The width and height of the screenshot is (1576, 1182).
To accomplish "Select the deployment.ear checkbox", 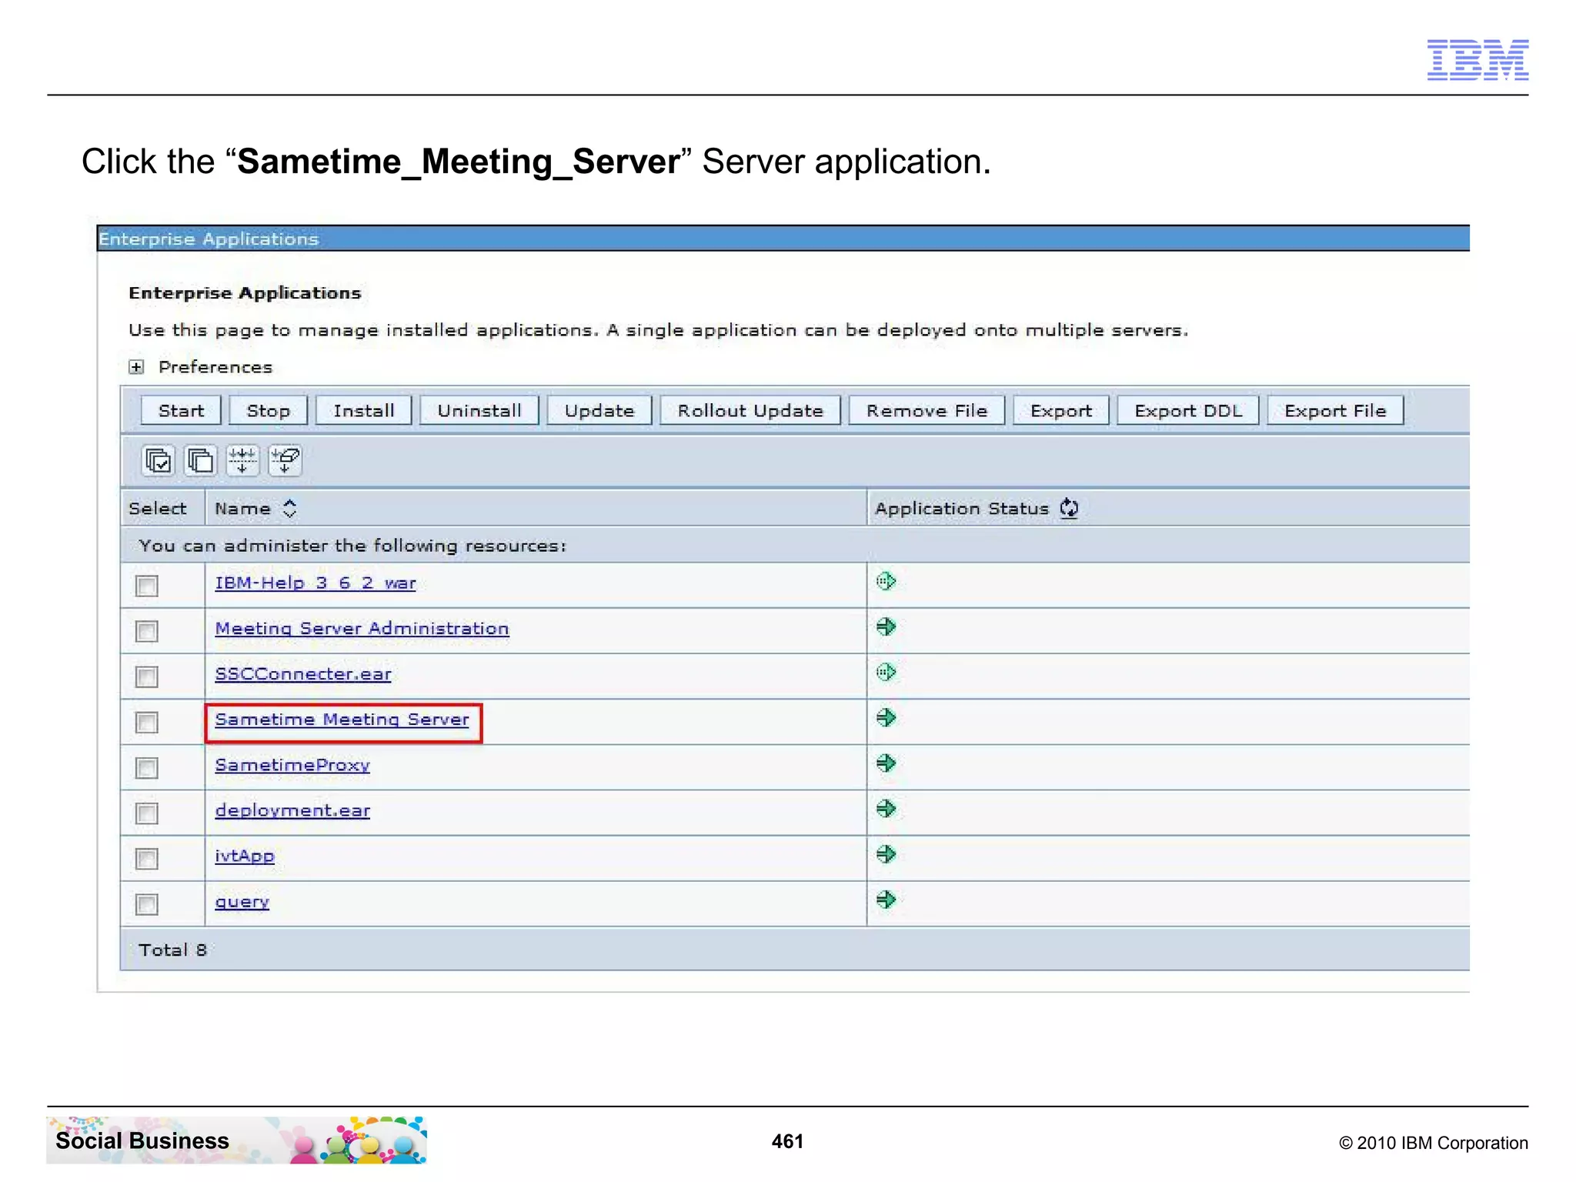I will pyautogui.click(x=146, y=813).
